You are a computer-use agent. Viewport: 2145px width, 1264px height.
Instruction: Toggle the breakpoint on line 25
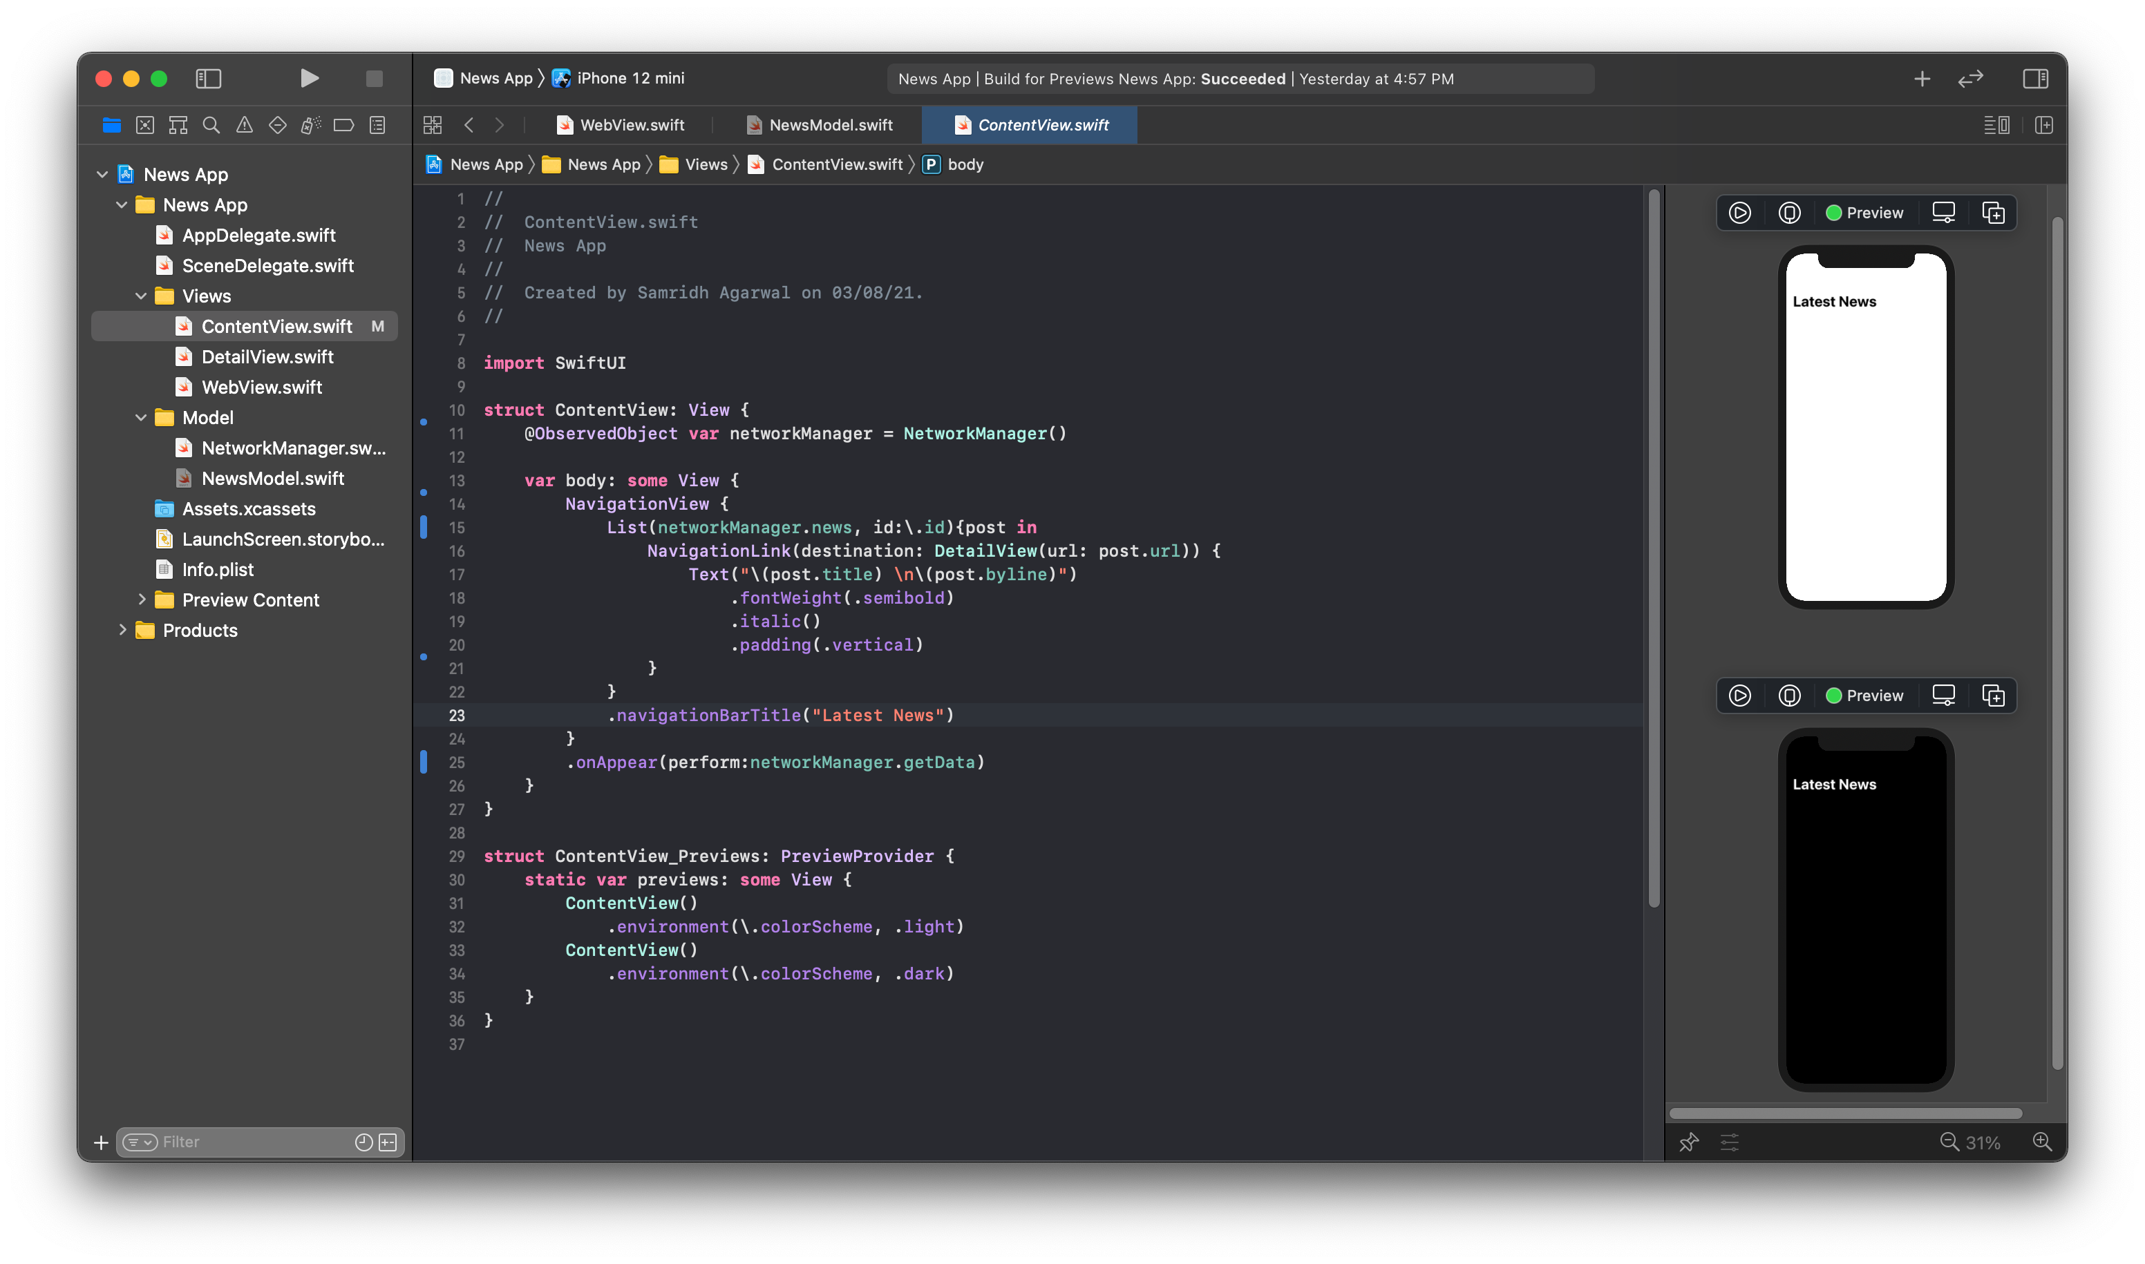pos(425,763)
